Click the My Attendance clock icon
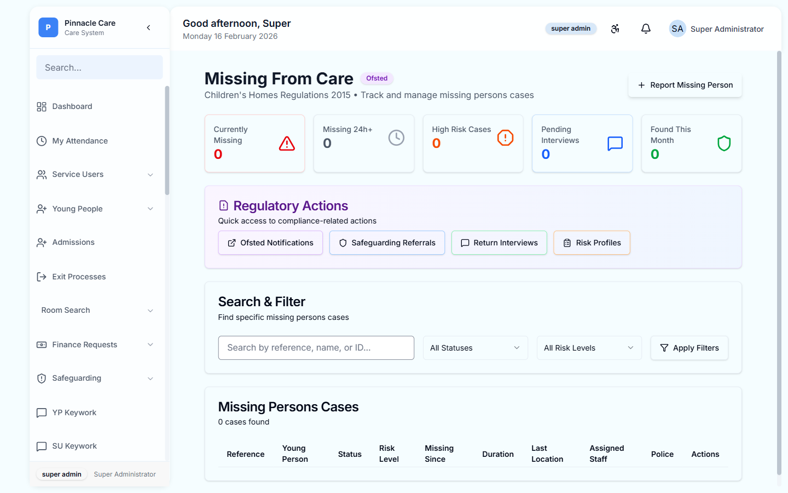 (41, 141)
